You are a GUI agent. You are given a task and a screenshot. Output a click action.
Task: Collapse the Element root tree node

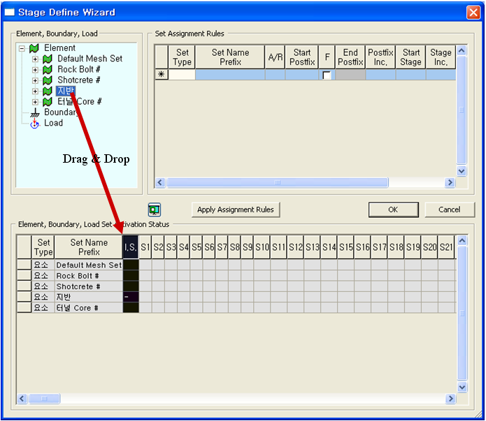click(x=22, y=49)
